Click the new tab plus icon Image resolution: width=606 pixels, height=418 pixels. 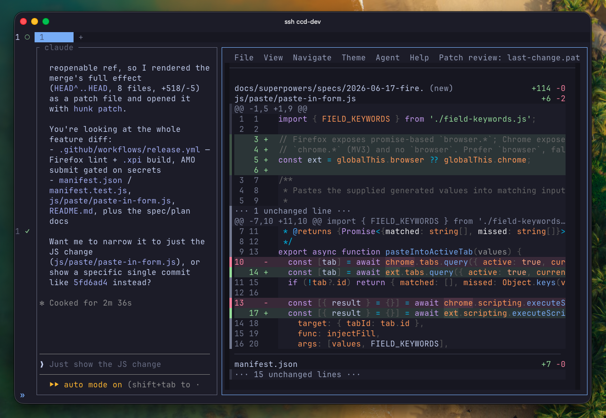[81, 37]
